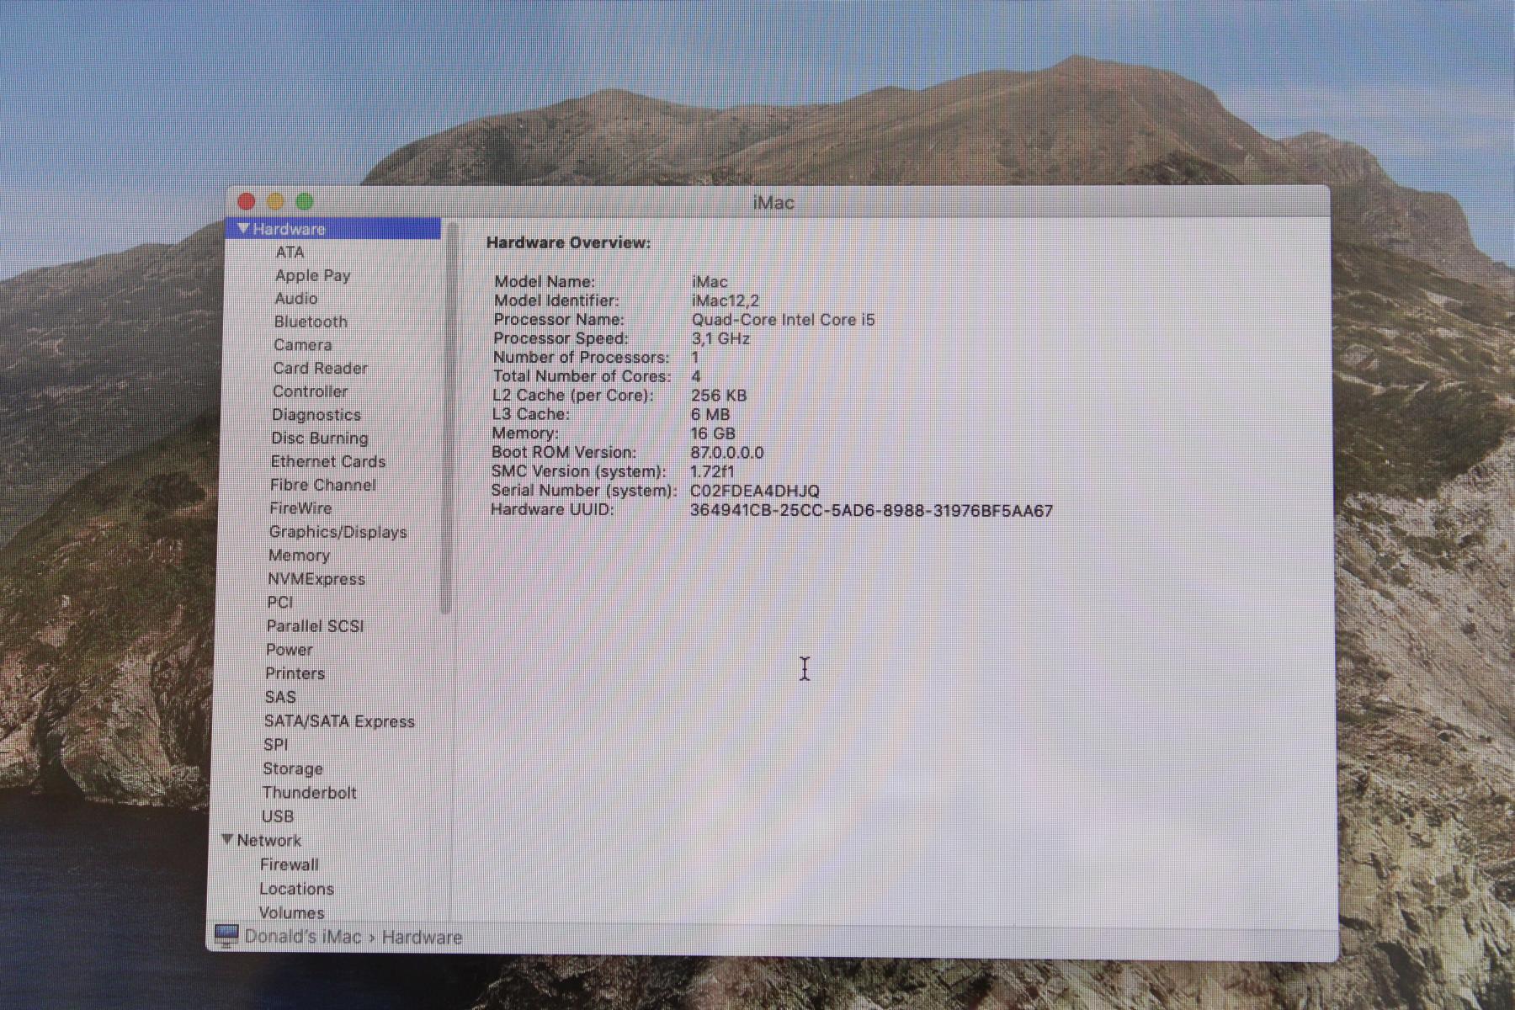Open the Firewall section
The image size is (1515, 1010).
(x=290, y=864)
